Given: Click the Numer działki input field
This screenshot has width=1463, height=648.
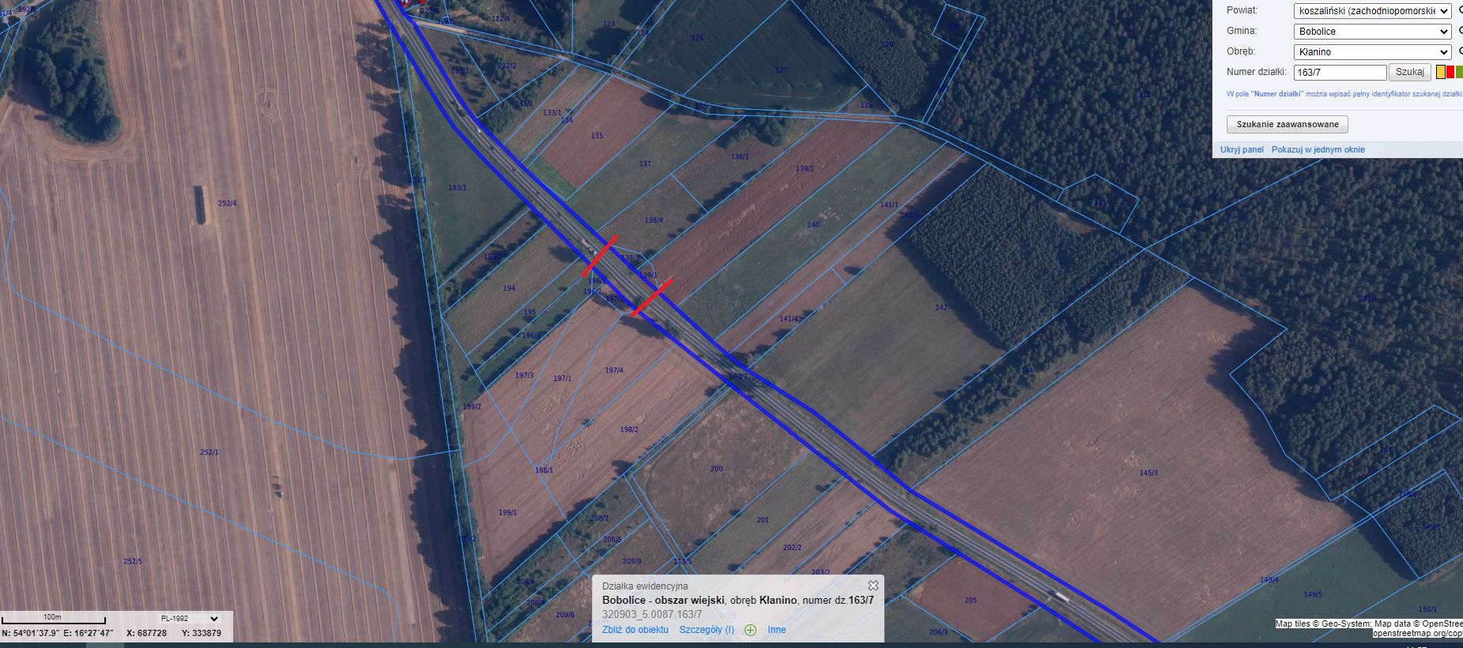Looking at the screenshot, I should pos(1339,73).
